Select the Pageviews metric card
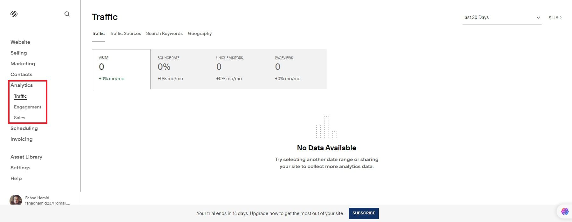Image resolution: width=572 pixels, height=222 pixels. [x=297, y=69]
